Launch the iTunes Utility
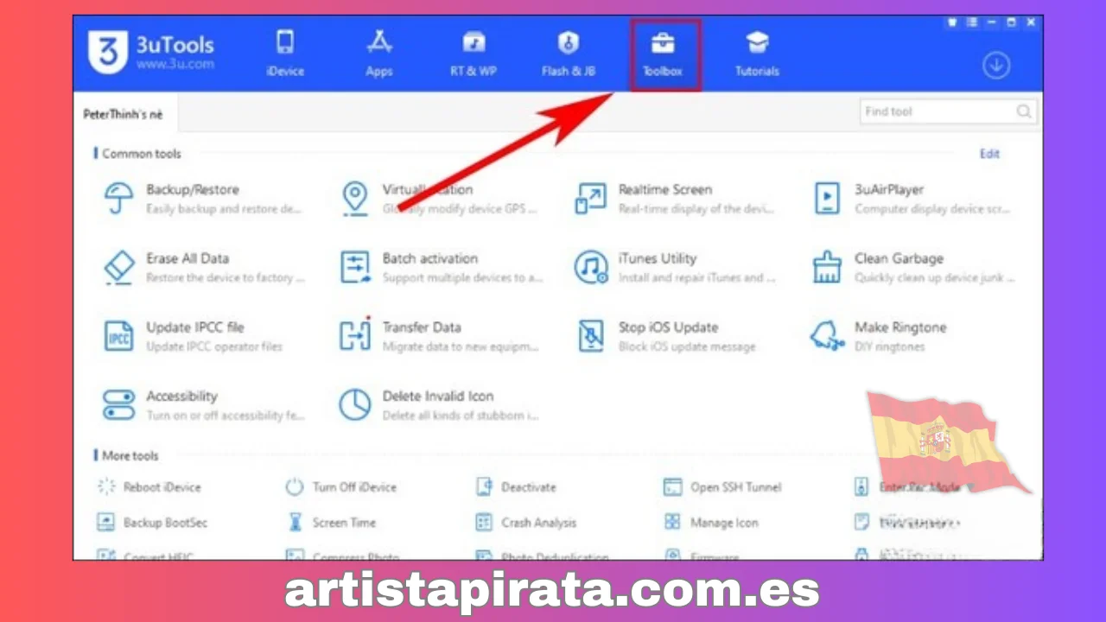The image size is (1106, 622). click(676, 267)
